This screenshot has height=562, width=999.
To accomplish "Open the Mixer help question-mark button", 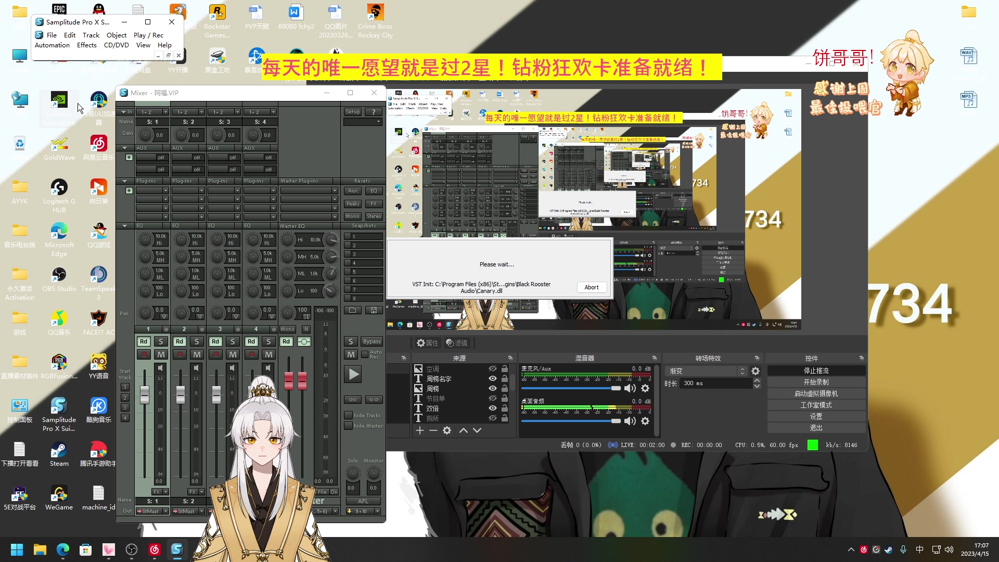I will point(374,112).
